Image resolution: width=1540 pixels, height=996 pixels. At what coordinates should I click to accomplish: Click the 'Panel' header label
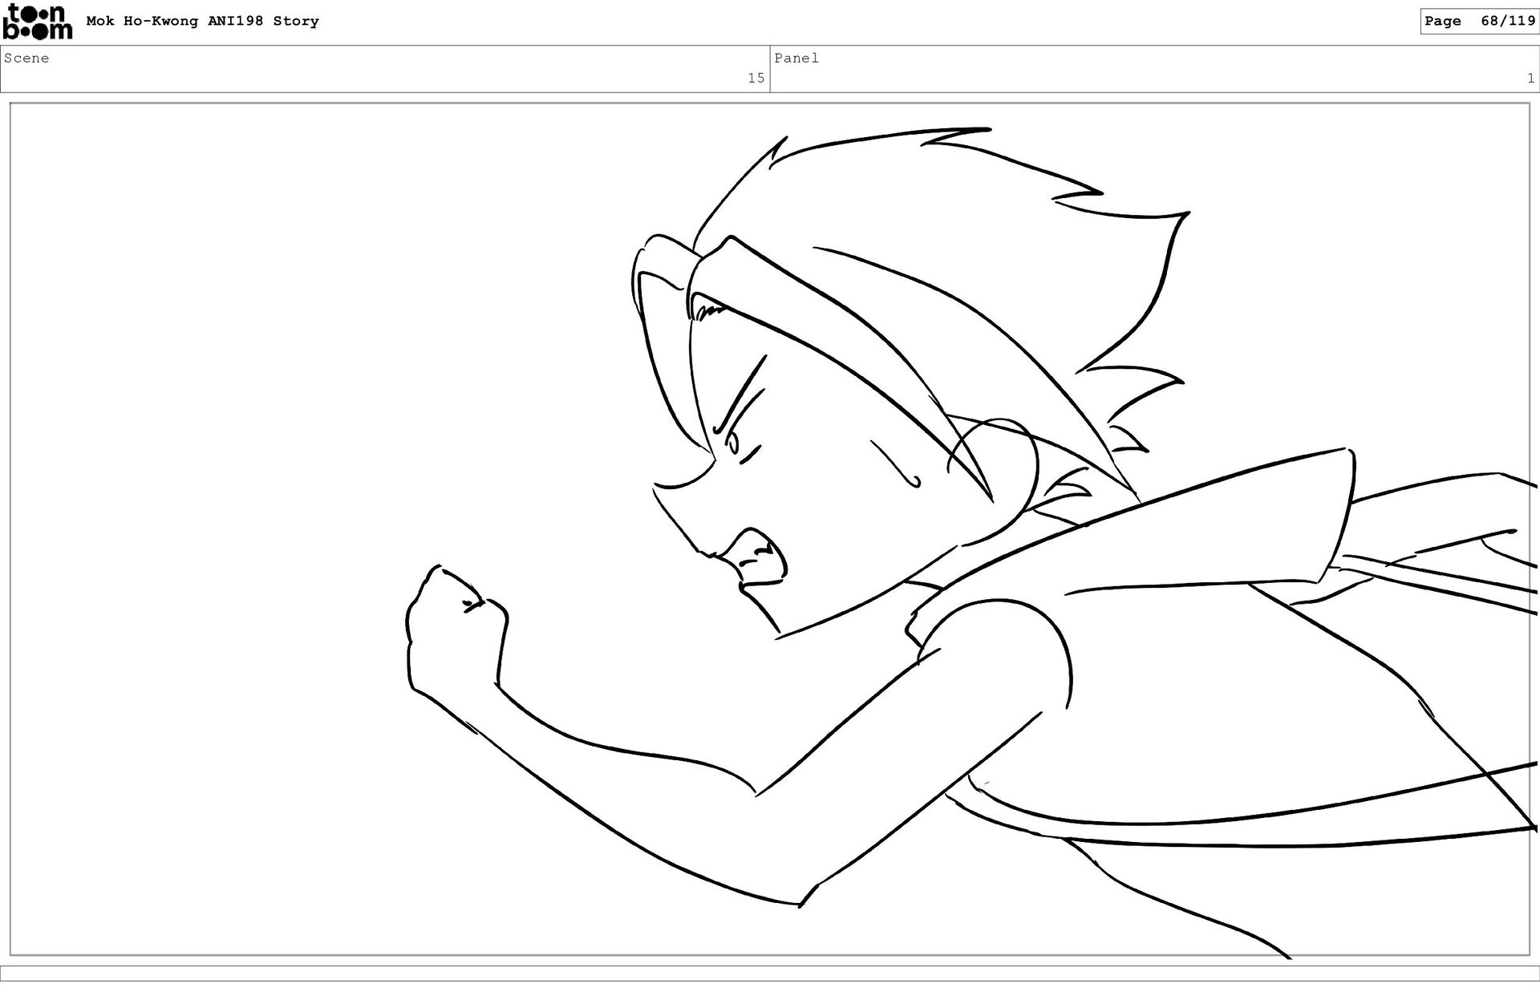tap(796, 59)
